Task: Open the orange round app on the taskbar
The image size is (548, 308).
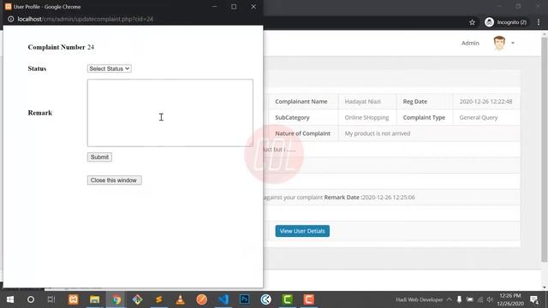Action: 202,299
